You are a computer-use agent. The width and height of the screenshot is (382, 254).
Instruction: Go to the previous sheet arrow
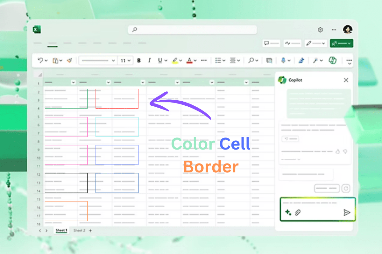coord(40,231)
